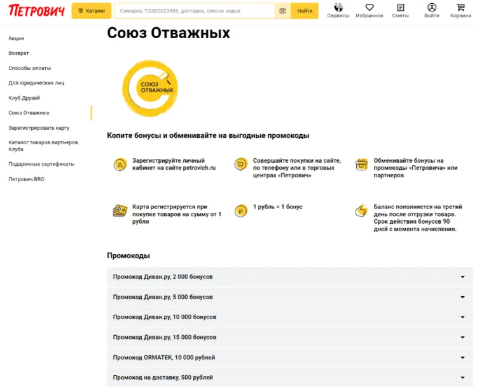The height and width of the screenshot is (389, 477).
Task: Open Способы оплаты sidebar item
Action: click(29, 68)
